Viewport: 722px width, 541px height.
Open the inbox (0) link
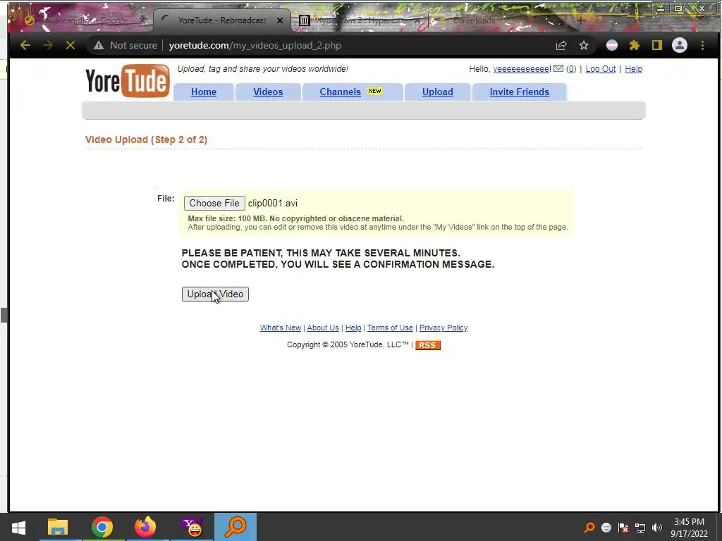(571, 69)
